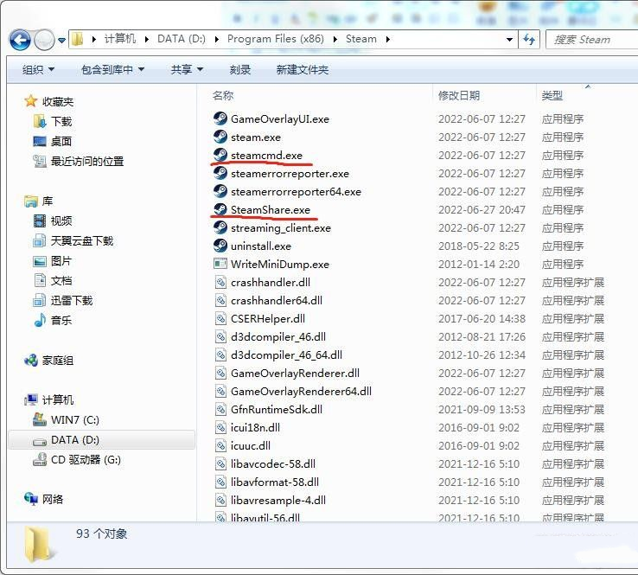Expand the arrow after Steam in breadcrumb

click(388, 40)
